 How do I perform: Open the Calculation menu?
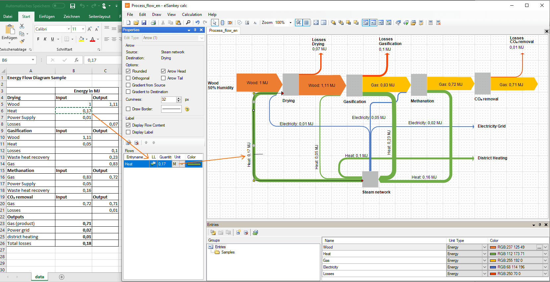click(x=192, y=15)
